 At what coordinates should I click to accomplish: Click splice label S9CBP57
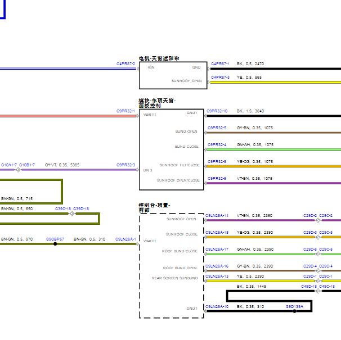tap(55, 239)
